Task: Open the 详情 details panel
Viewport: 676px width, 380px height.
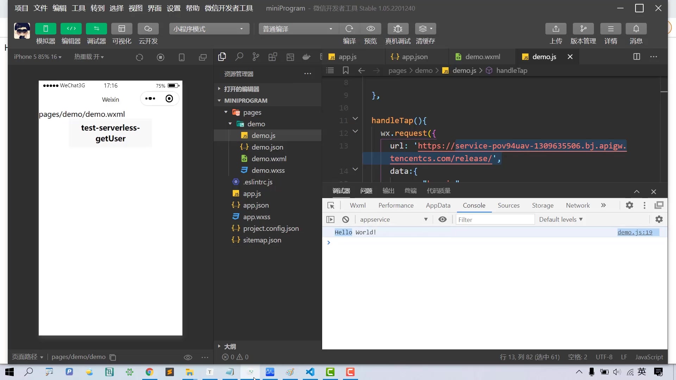Action: point(611,28)
